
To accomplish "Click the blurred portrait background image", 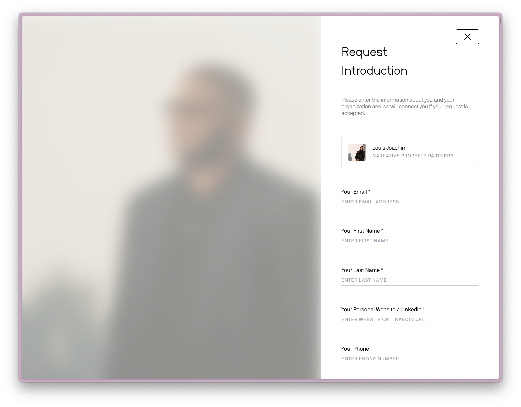I will (172, 198).
